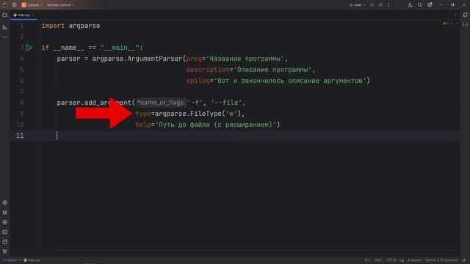Open the Project tool window folder icon
The width and height of the screenshot is (470, 264).
pyautogui.click(x=5, y=15)
